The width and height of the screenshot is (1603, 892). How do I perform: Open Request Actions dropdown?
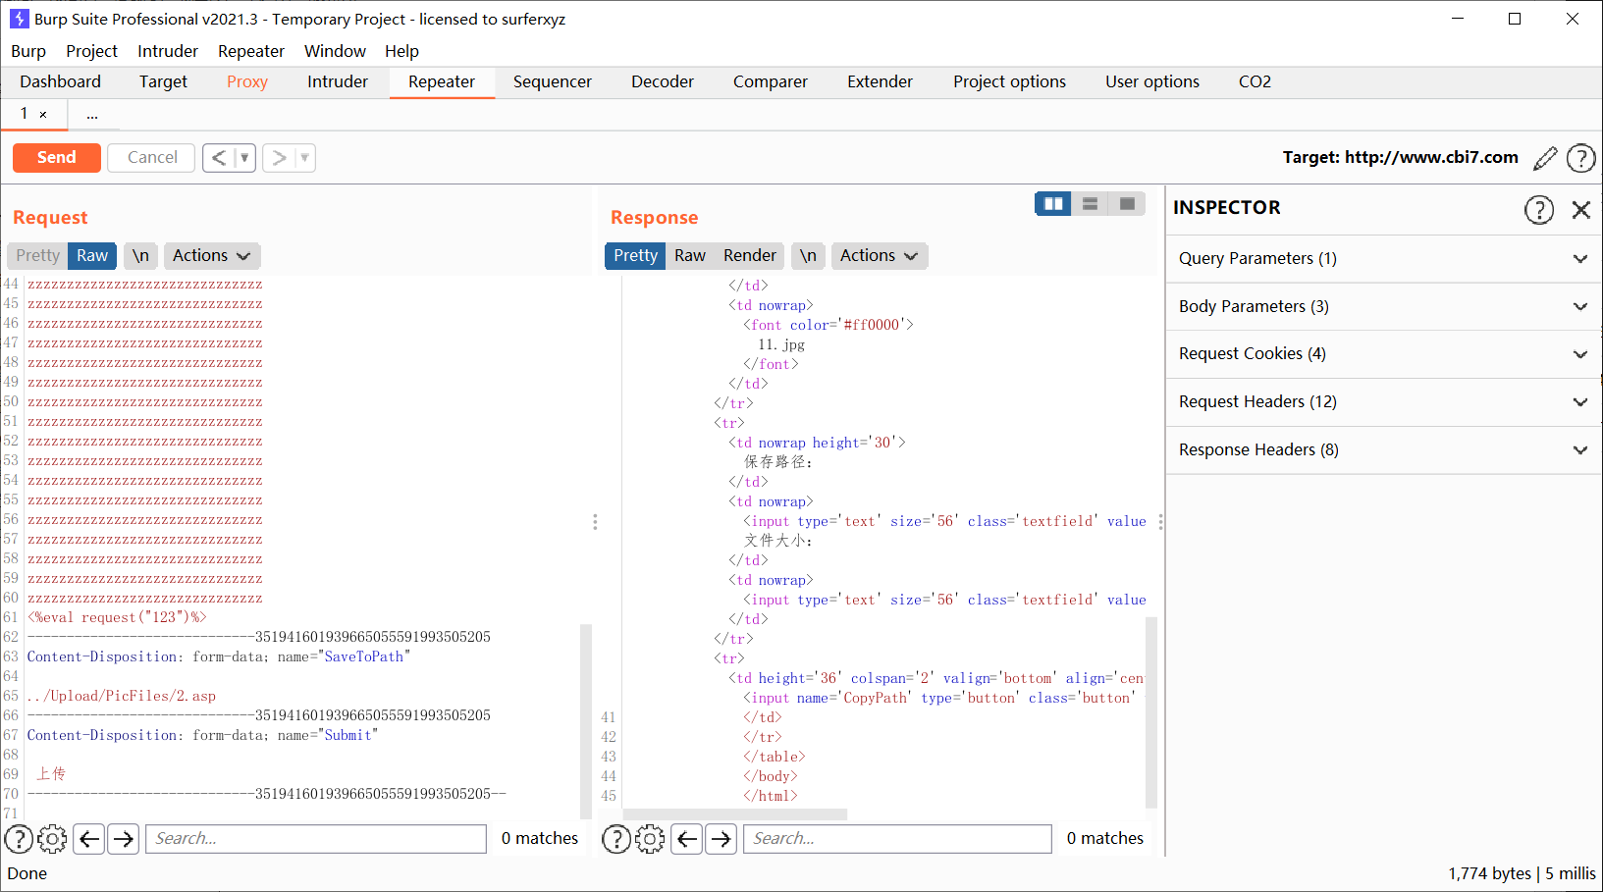[212, 256]
